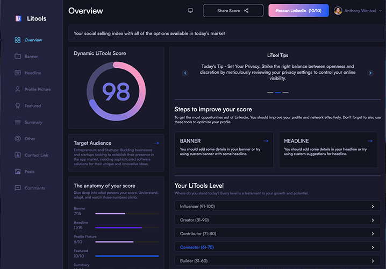Click the Summary lines icon
Viewport: 386px width, 269px height.
(x=18, y=122)
